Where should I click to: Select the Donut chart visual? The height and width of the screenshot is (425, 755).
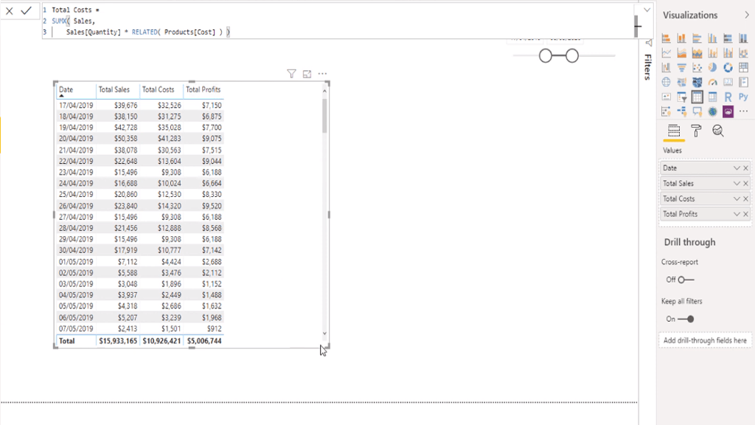pyautogui.click(x=728, y=68)
